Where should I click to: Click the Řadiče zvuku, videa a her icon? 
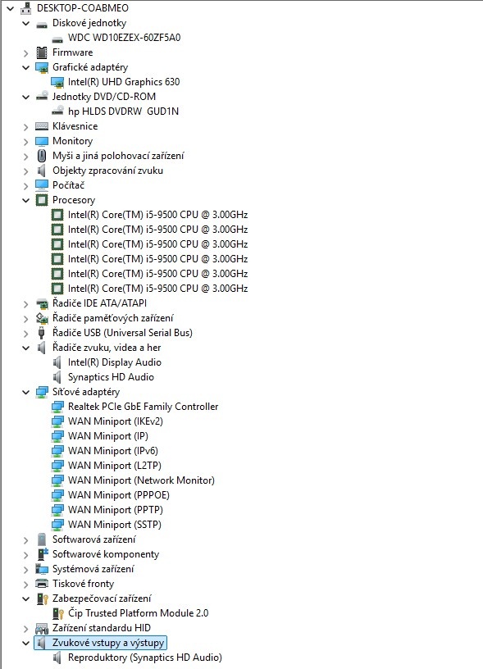click(41, 348)
